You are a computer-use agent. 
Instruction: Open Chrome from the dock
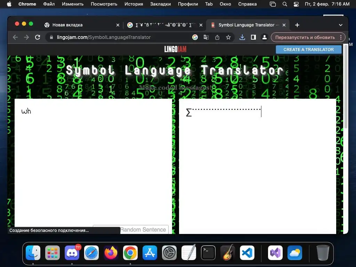click(x=130, y=253)
